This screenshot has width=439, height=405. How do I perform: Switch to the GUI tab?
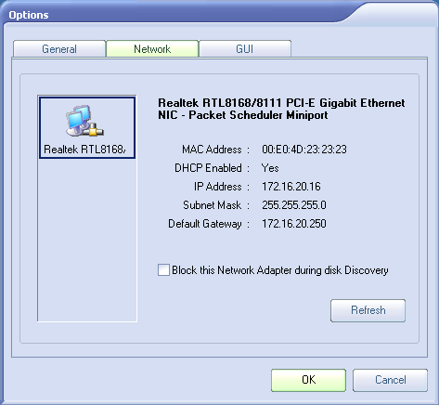coord(245,49)
